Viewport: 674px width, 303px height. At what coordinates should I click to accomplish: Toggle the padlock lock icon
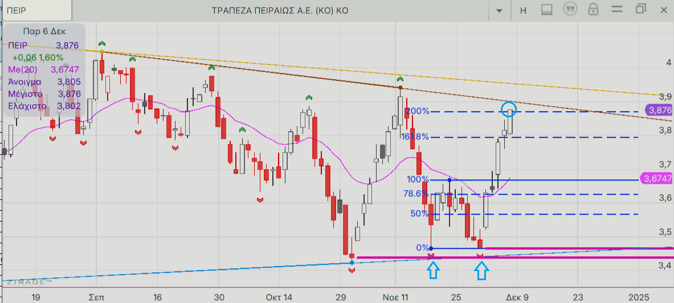(x=593, y=9)
